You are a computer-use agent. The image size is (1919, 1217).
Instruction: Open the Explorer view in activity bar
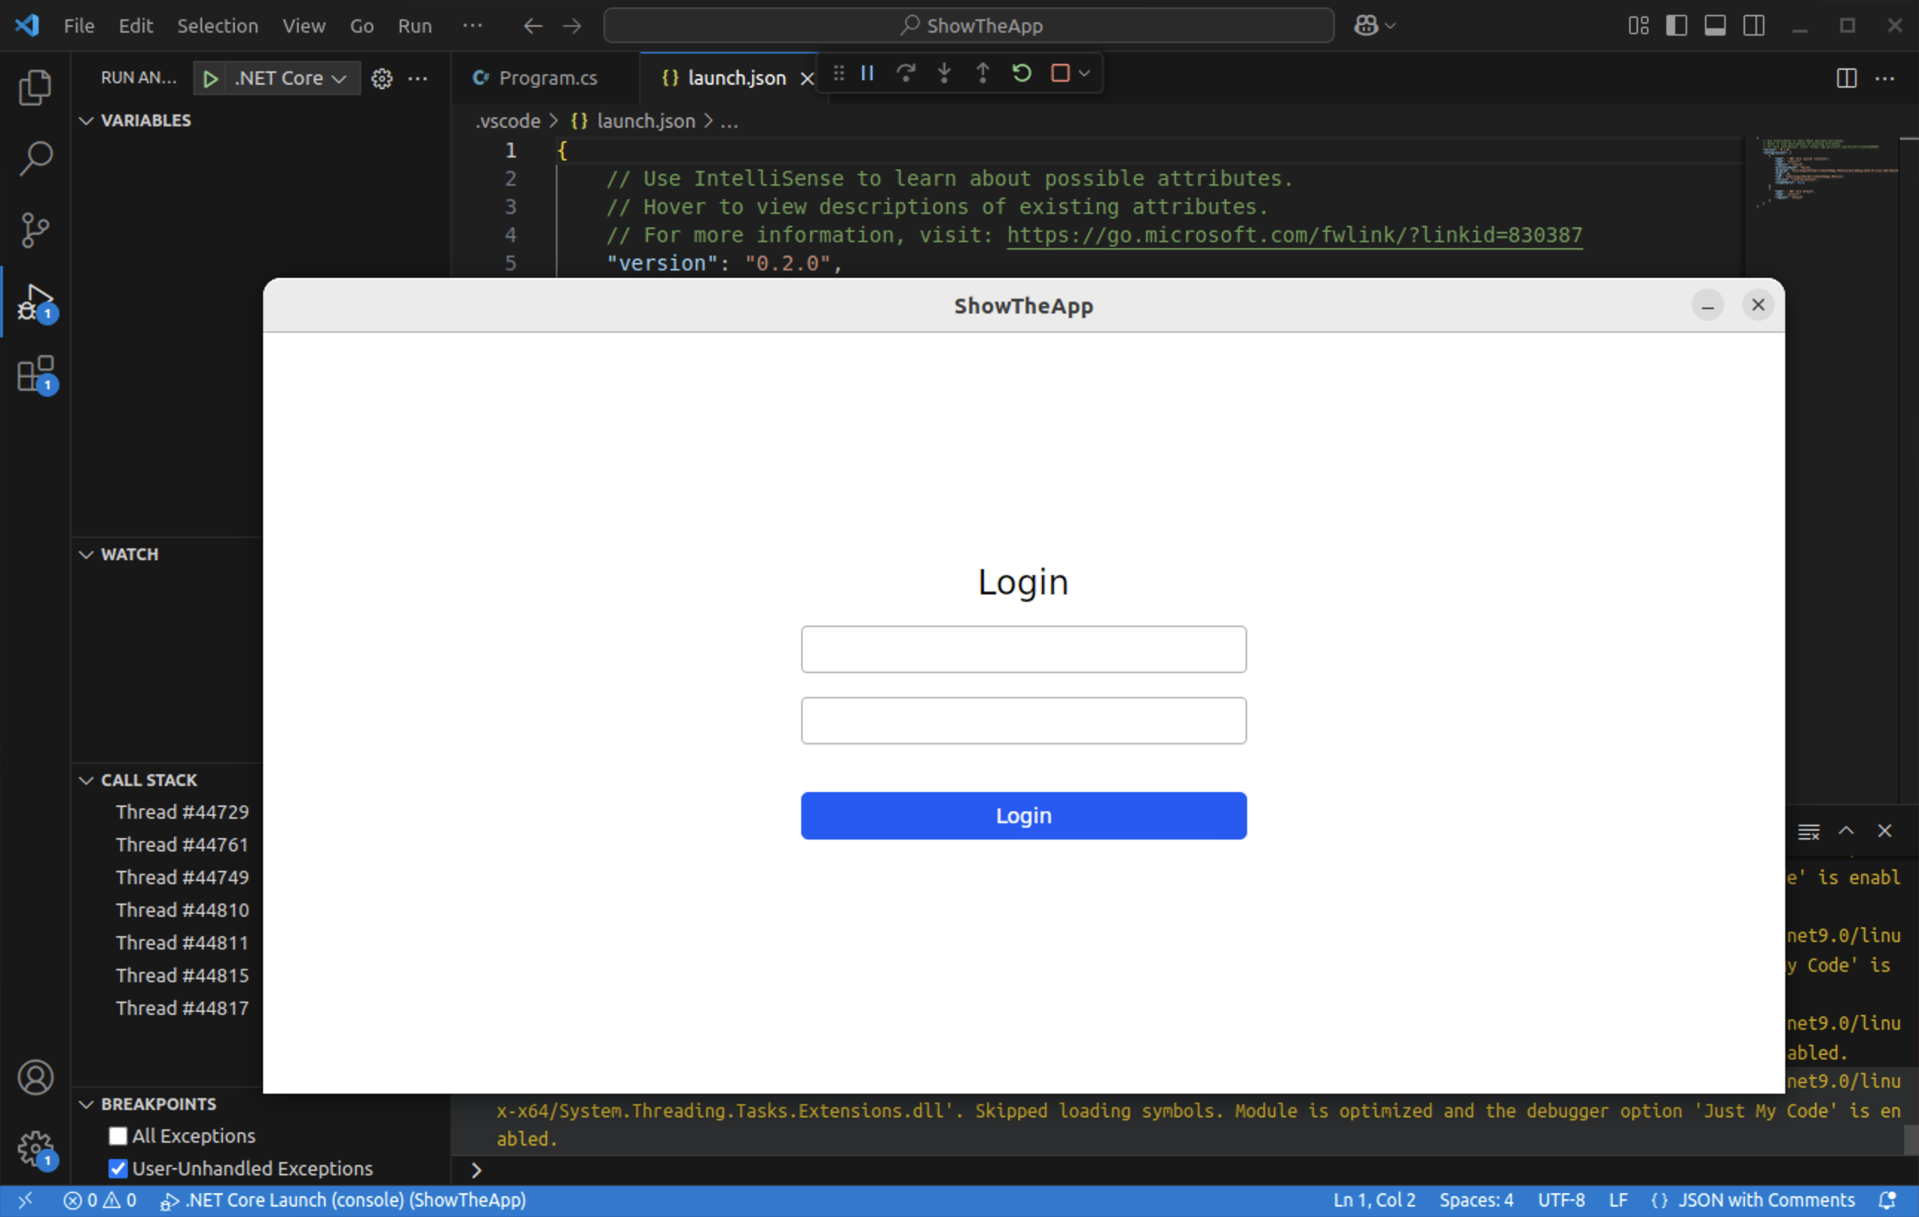[x=35, y=87]
